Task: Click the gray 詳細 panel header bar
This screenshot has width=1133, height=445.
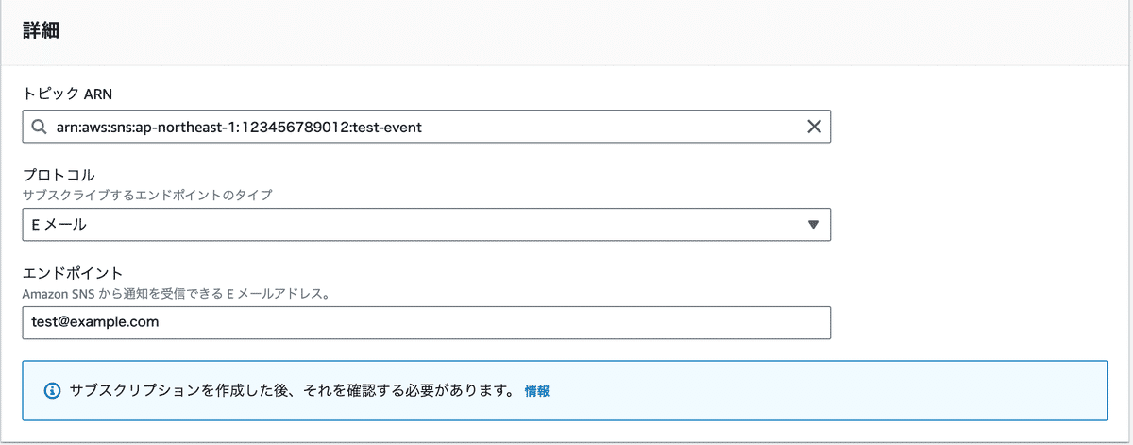Action: (566, 32)
